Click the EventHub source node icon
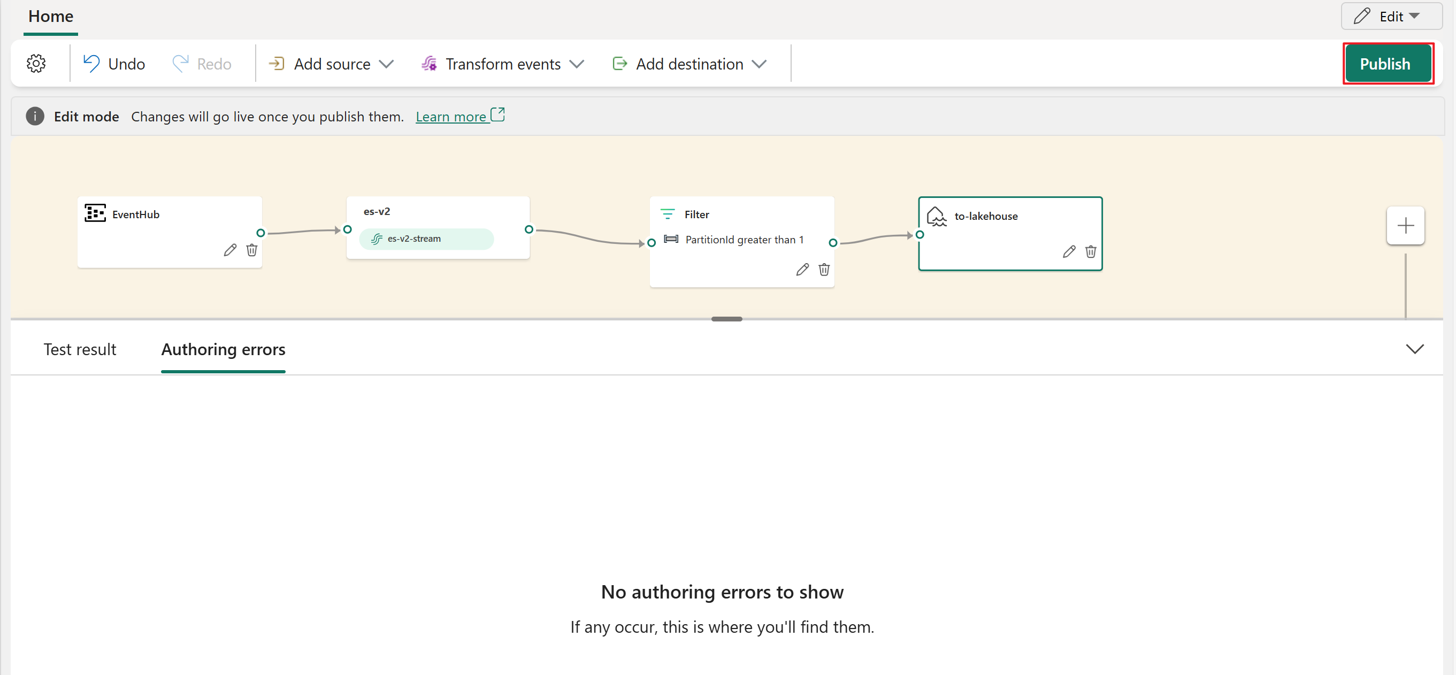The height and width of the screenshot is (675, 1456). pos(95,213)
